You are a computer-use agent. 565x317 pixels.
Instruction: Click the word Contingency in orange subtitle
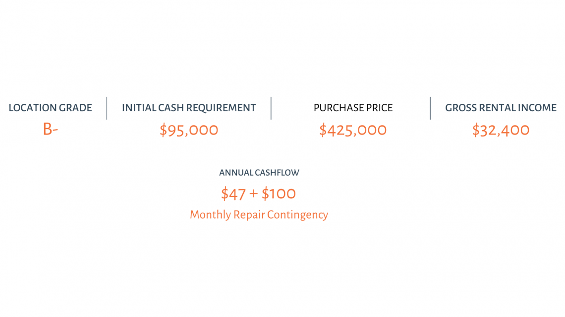(298, 215)
